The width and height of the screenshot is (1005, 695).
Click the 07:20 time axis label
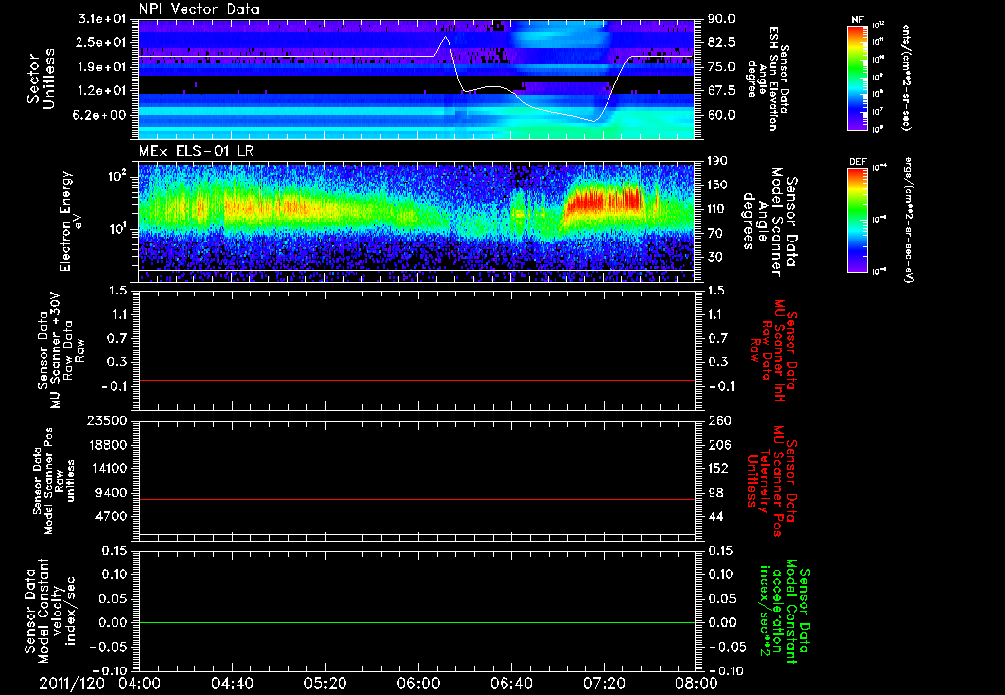[x=603, y=683]
